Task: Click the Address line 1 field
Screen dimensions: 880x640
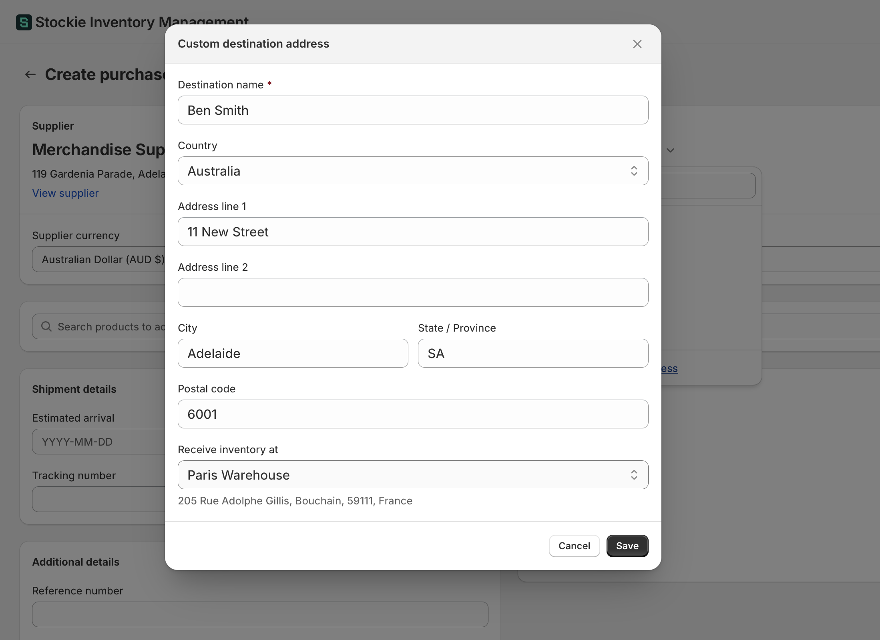Action: (x=413, y=232)
